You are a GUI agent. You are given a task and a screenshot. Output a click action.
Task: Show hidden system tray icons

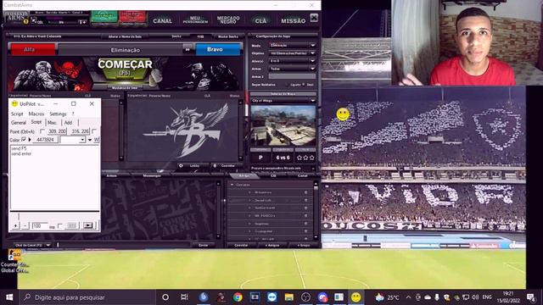(x=408, y=297)
